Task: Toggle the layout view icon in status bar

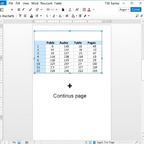Action: 90,142
